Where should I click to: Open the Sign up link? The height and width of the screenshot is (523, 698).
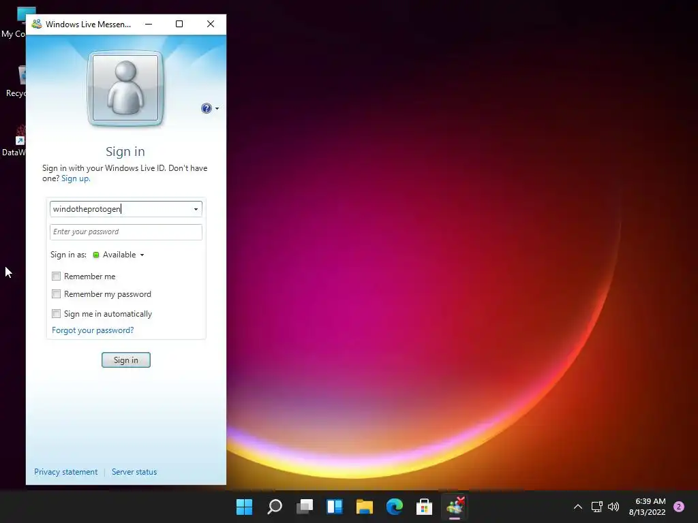click(x=76, y=178)
